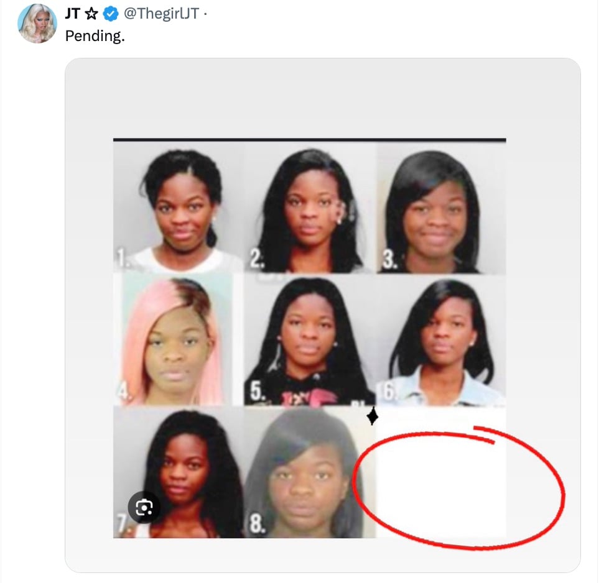Select the photo numbered 2
This screenshot has height=583, width=614.
click(310, 208)
